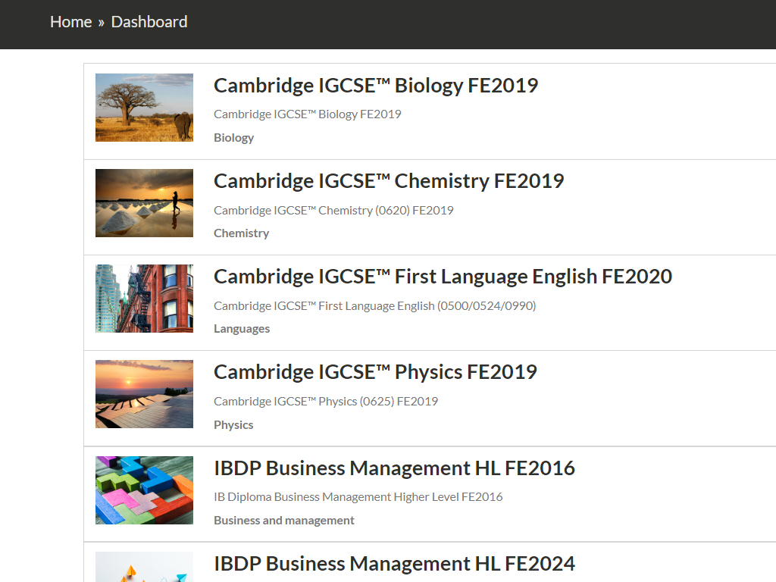Open IBDP Business Management HL FE2016 title
Screen dimensions: 776x582
pyautogui.click(x=394, y=468)
